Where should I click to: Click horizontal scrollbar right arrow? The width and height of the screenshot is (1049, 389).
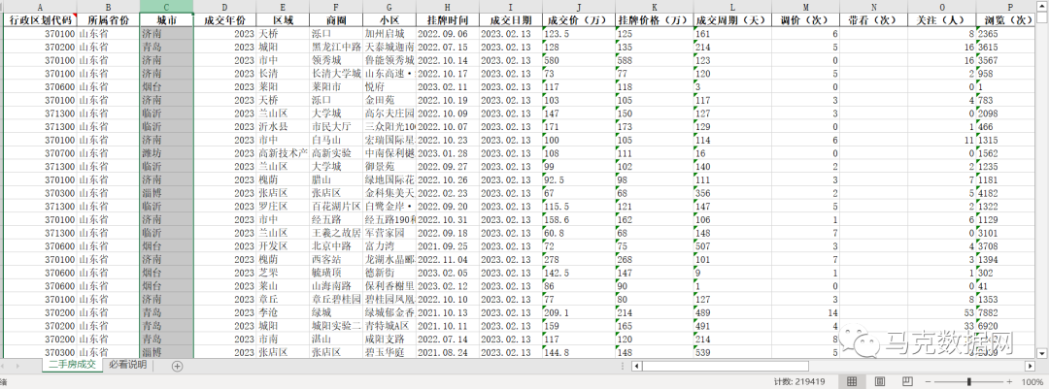tap(1030, 366)
